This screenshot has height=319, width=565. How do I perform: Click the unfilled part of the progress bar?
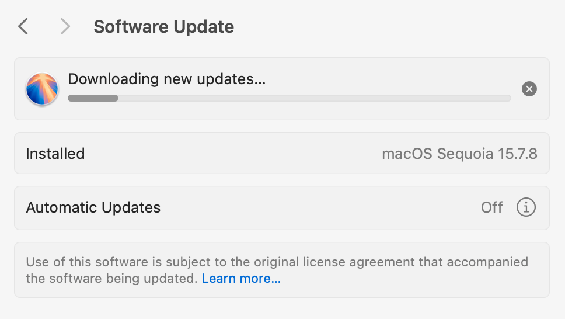click(x=315, y=98)
